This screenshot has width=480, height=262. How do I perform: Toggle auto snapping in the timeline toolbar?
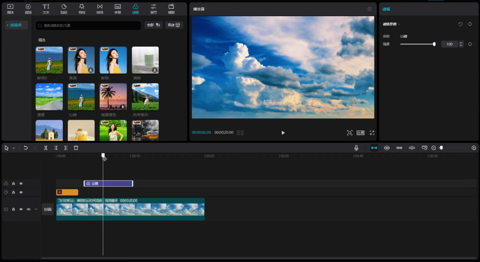[387, 148]
